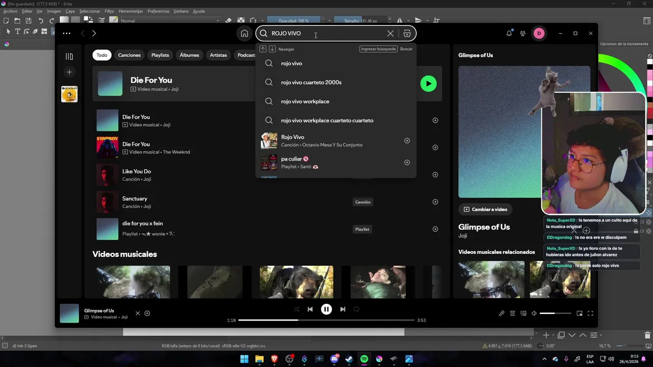653x367 pixels.
Task: Toggle repeat in the player bar
Action: click(x=357, y=309)
